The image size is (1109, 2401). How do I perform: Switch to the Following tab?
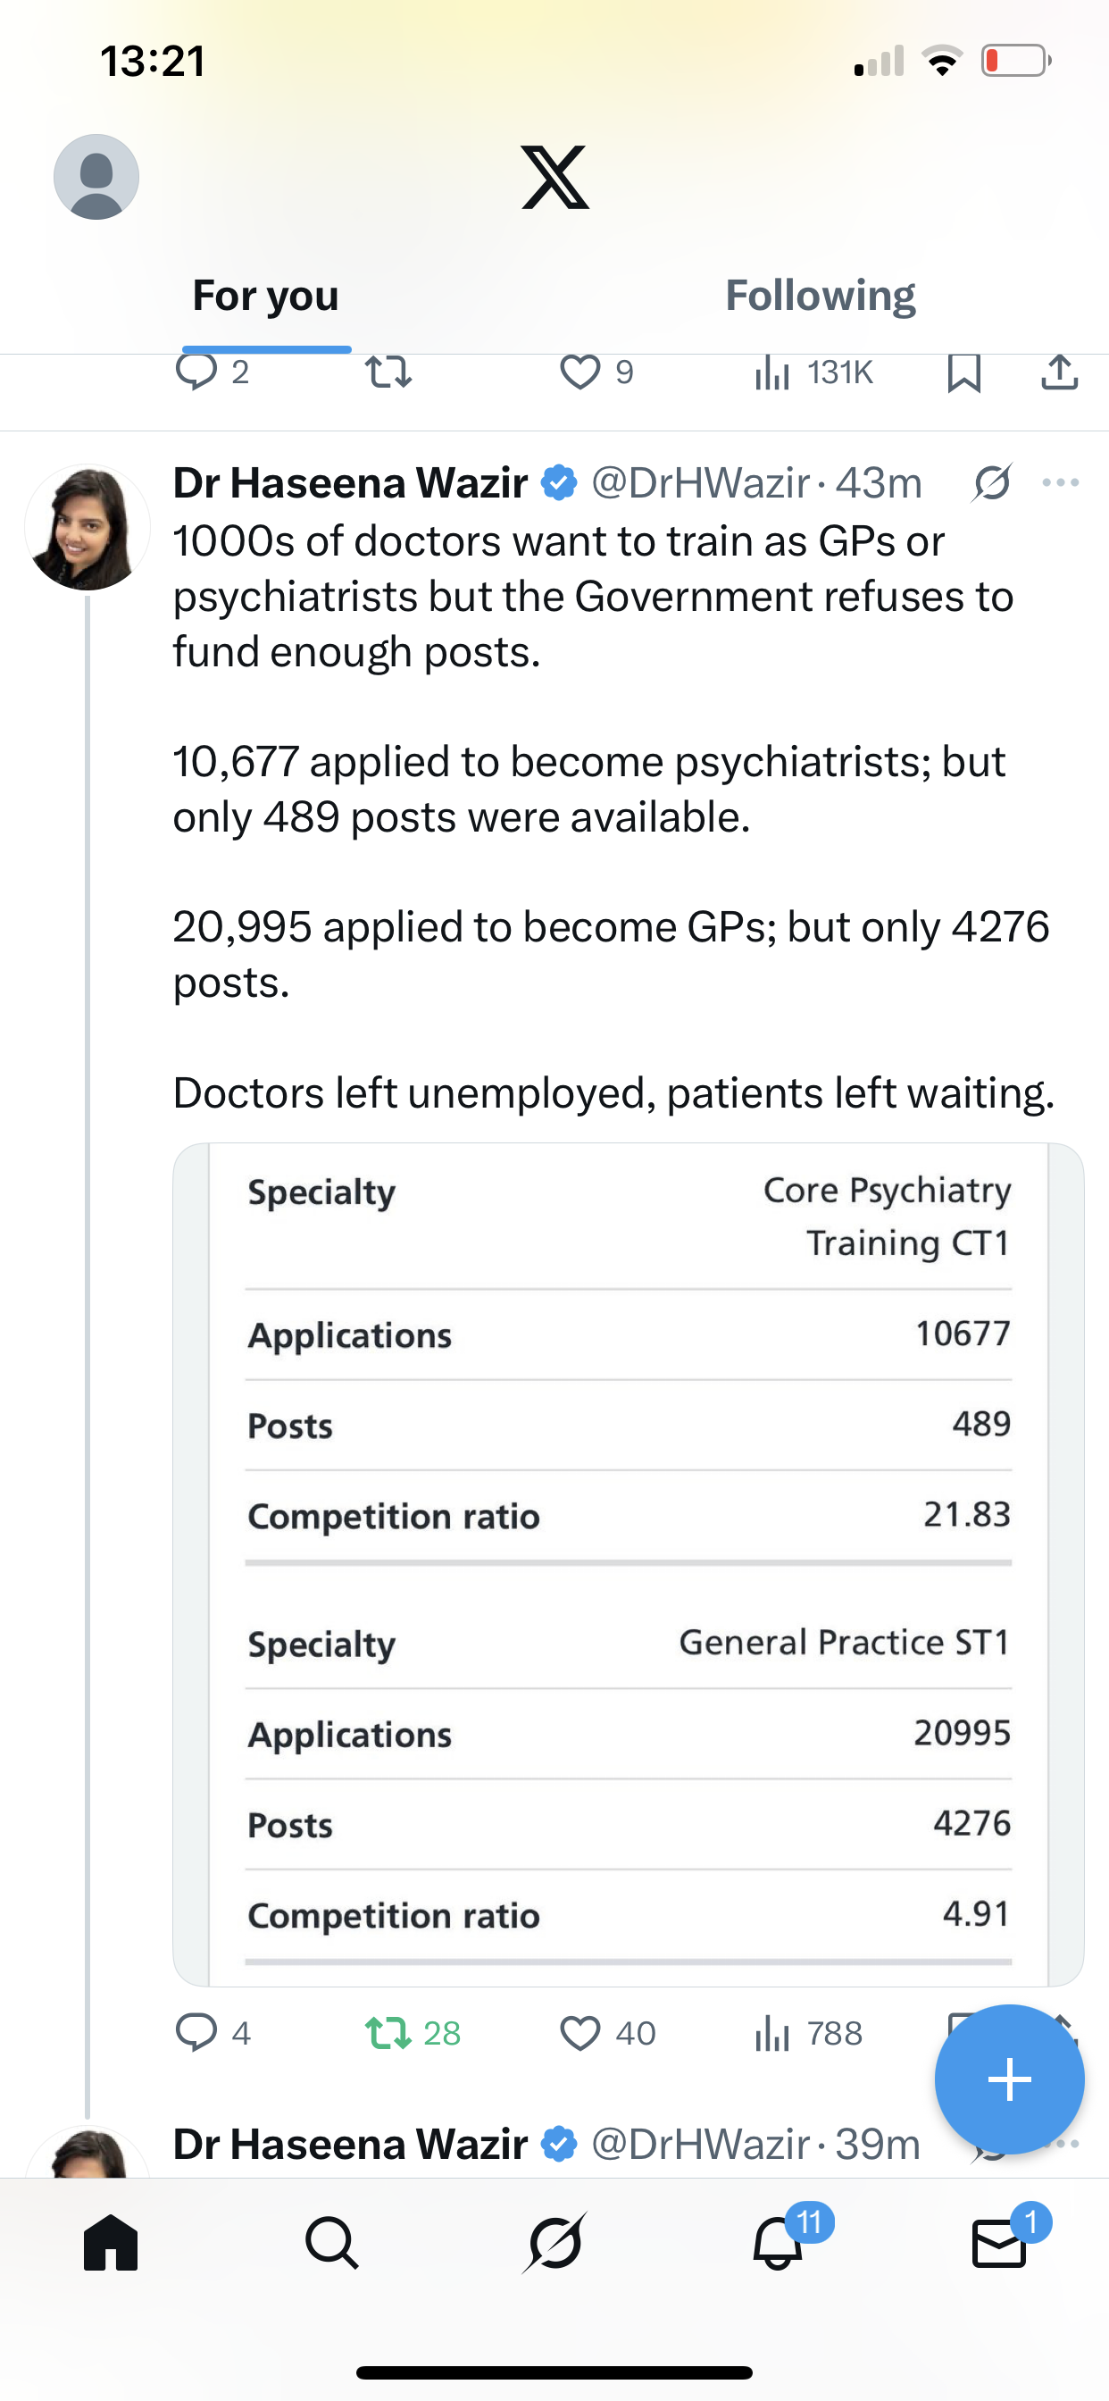pos(820,297)
